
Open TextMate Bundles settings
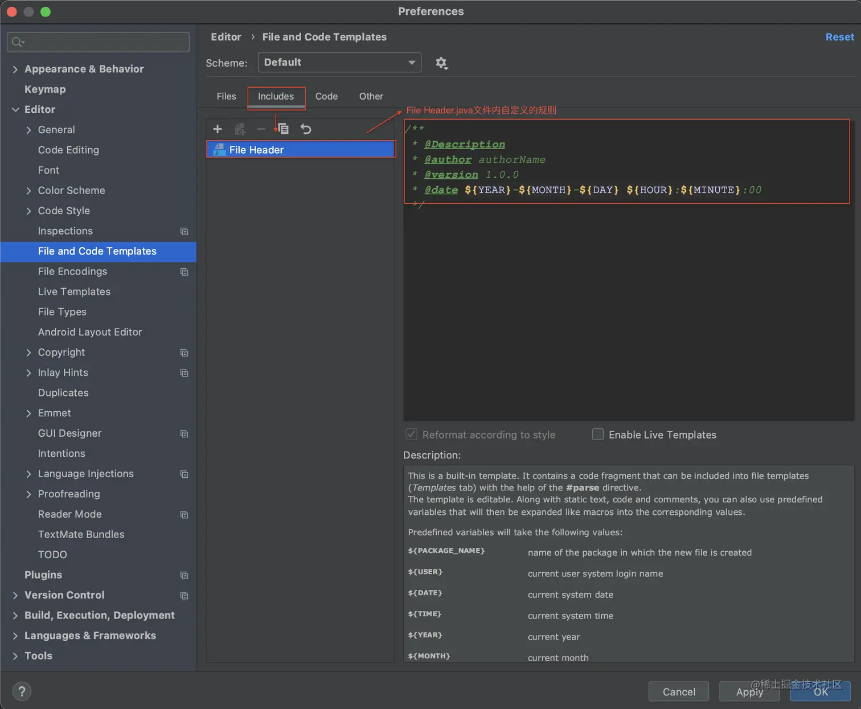(81, 534)
